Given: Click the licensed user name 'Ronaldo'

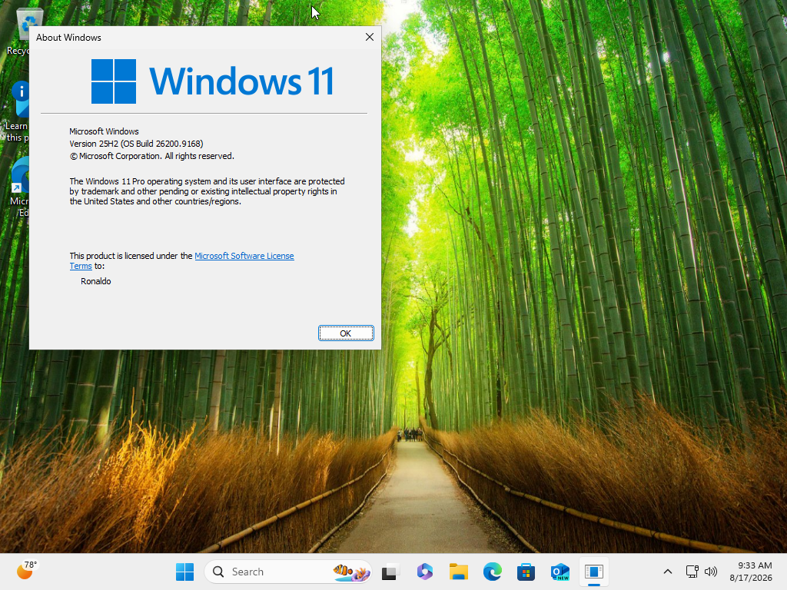Looking at the screenshot, I should (x=95, y=281).
